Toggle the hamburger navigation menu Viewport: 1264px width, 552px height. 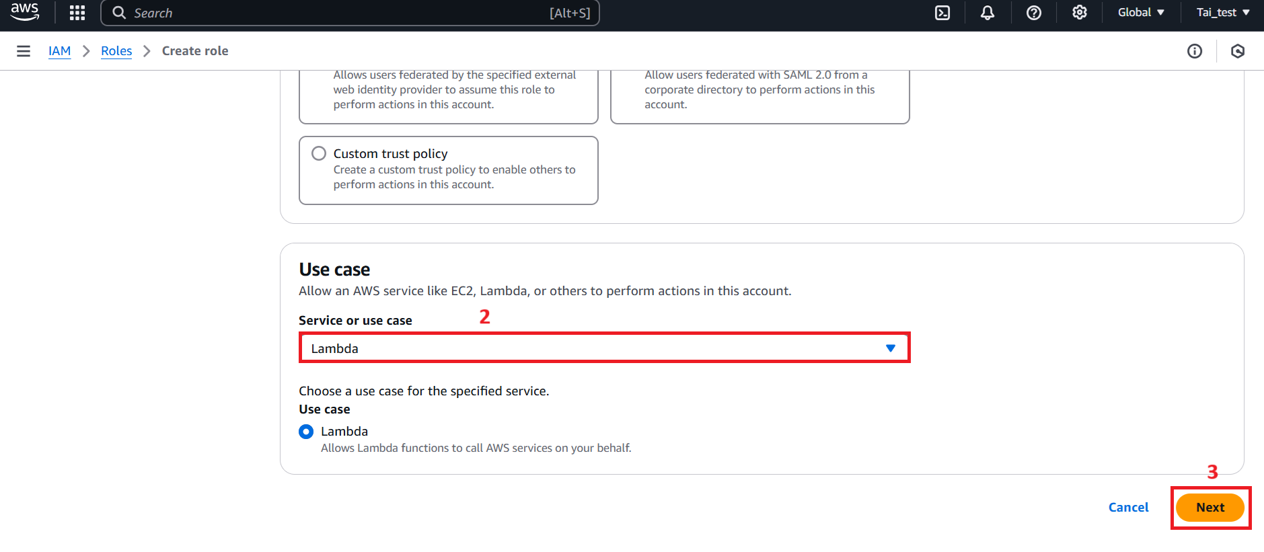(24, 51)
